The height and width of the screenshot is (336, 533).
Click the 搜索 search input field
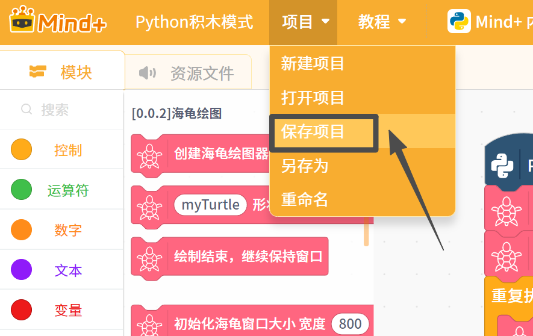point(61,110)
